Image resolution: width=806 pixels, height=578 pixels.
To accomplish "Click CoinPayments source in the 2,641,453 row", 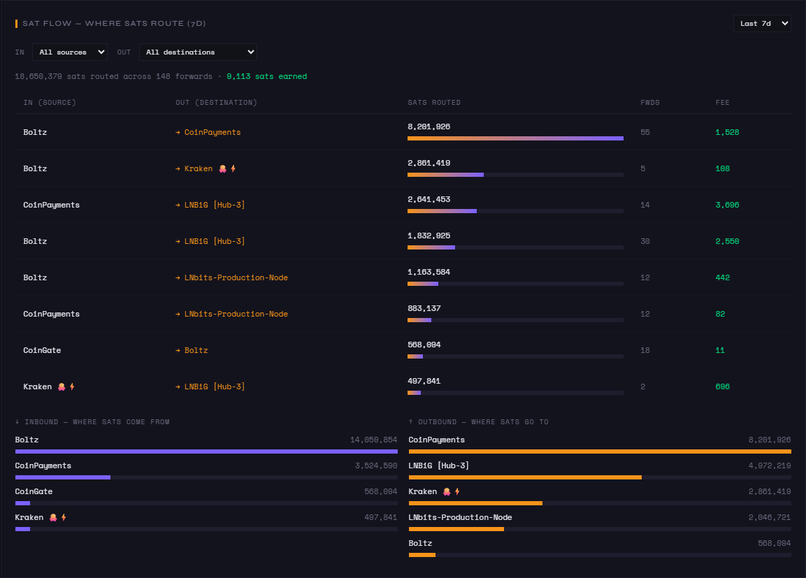I will pos(51,205).
